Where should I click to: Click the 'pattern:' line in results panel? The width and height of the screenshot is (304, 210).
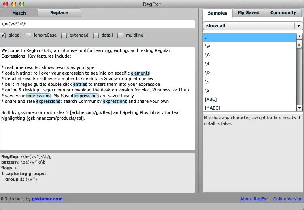[23, 162]
